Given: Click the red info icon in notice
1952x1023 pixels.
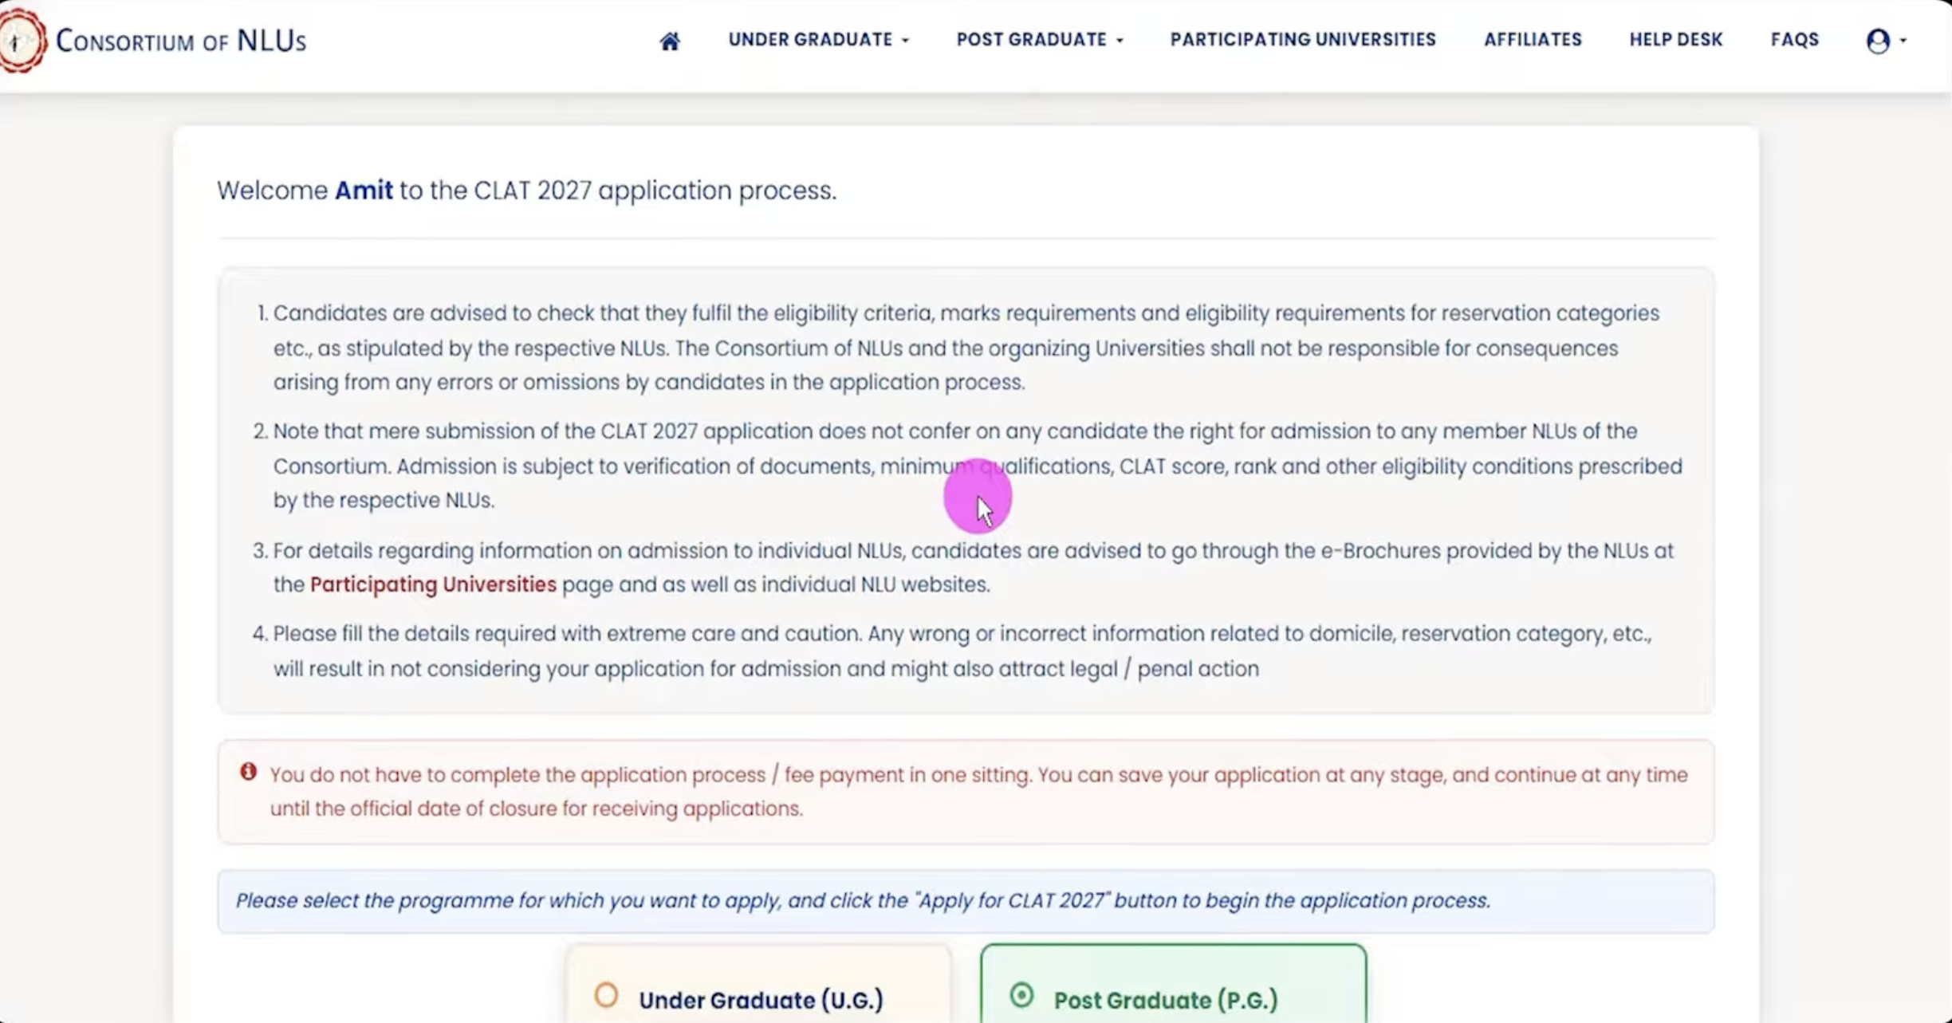Looking at the screenshot, I should tap(249, 772).
